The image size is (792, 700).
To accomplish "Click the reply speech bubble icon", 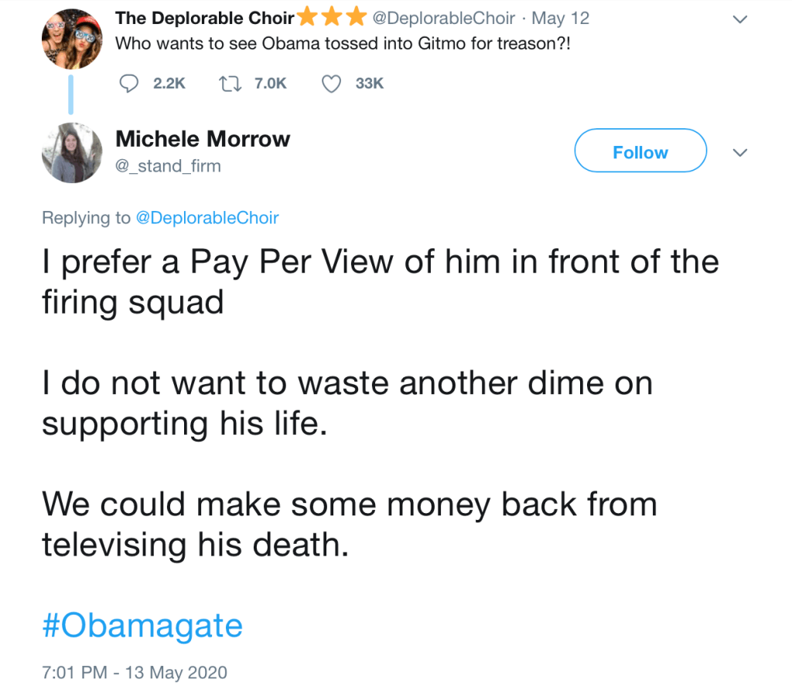I will coord(130,83).
